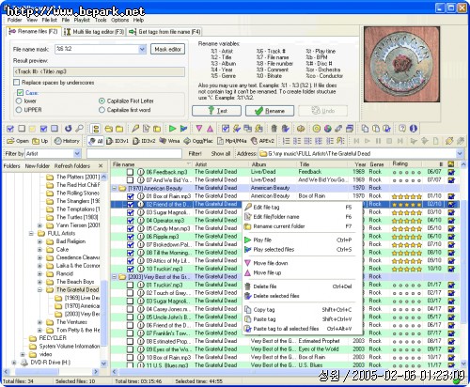470x387 pixels.
Task: Click the Open folder toolbar icon
Action: point(18,141)
